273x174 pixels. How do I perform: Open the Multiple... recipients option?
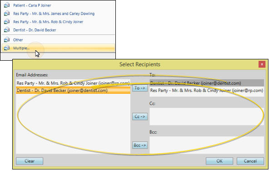58,48
